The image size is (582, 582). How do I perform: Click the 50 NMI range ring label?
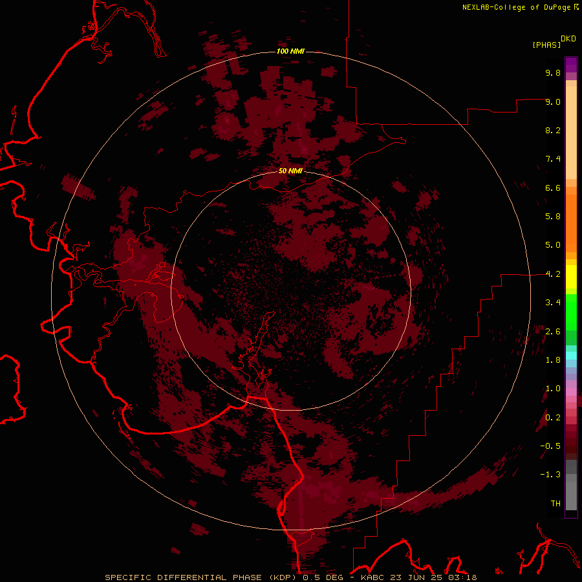tap(290, 171)
